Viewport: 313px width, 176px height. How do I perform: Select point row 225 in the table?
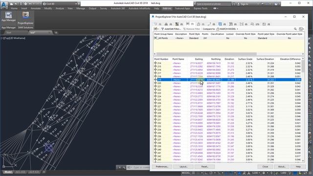(x=227, y=100)
